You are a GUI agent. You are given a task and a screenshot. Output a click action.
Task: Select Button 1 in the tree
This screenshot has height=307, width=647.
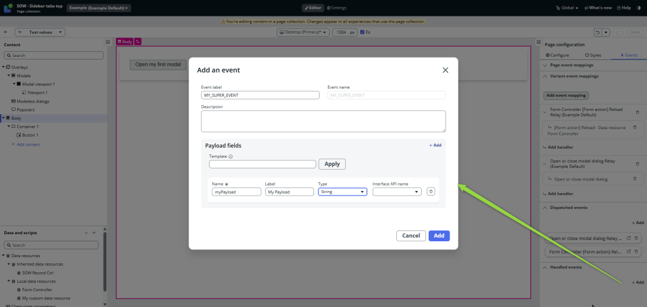pyautogui.click(x=30, y=135)
